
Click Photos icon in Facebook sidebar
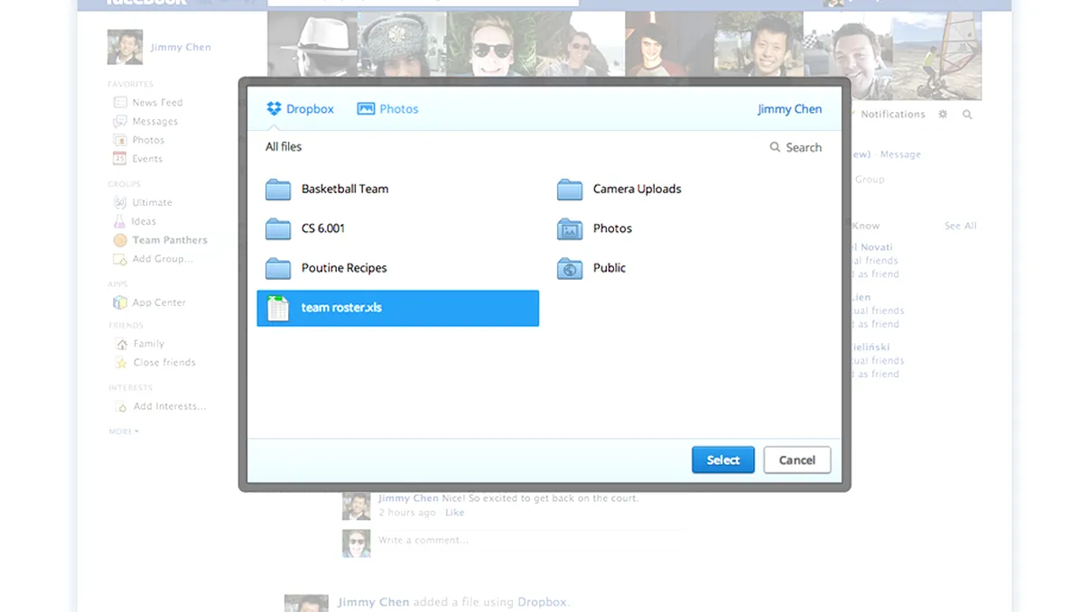point(119,140)
